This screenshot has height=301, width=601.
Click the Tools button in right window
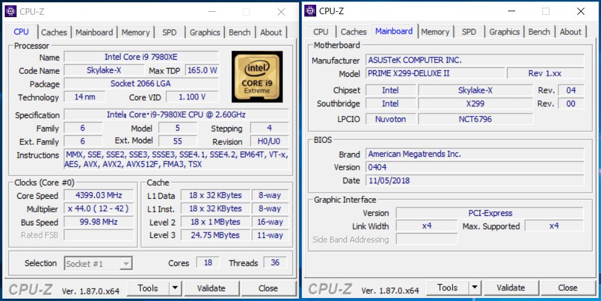[x=447, y=287]
